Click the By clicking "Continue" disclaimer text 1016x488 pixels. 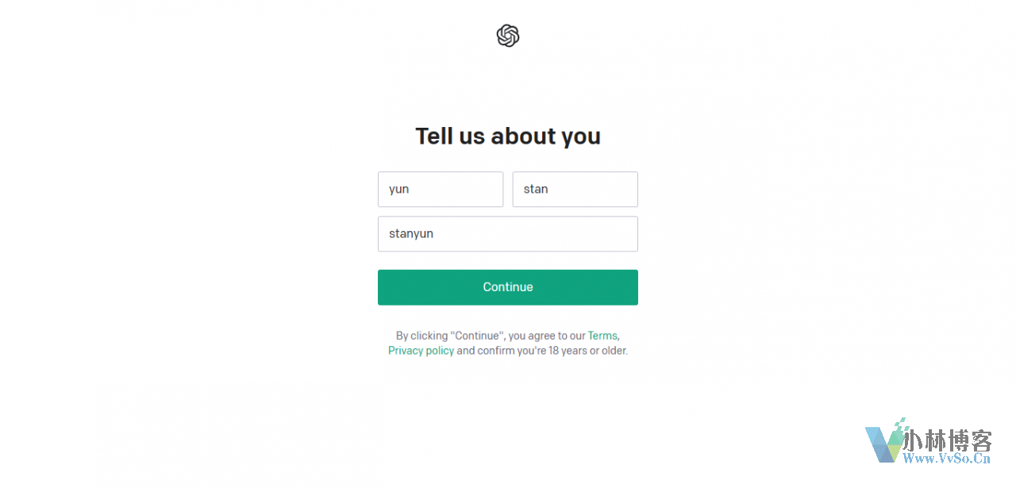pos(451,336)
